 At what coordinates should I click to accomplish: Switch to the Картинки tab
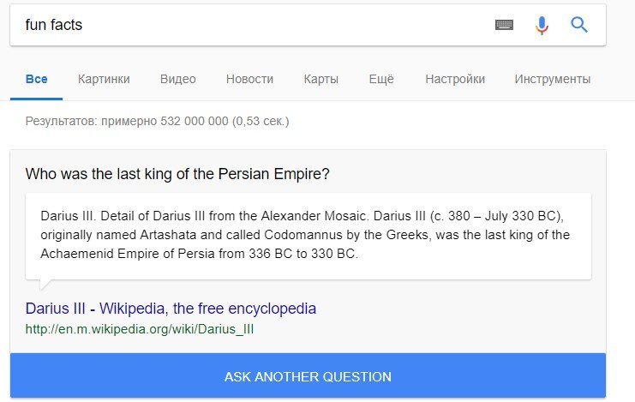pos(104,79)
